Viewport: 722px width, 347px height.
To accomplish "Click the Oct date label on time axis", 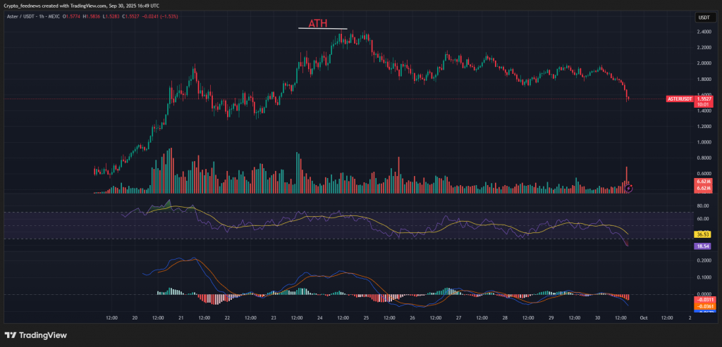I will [x=643, y=318].
